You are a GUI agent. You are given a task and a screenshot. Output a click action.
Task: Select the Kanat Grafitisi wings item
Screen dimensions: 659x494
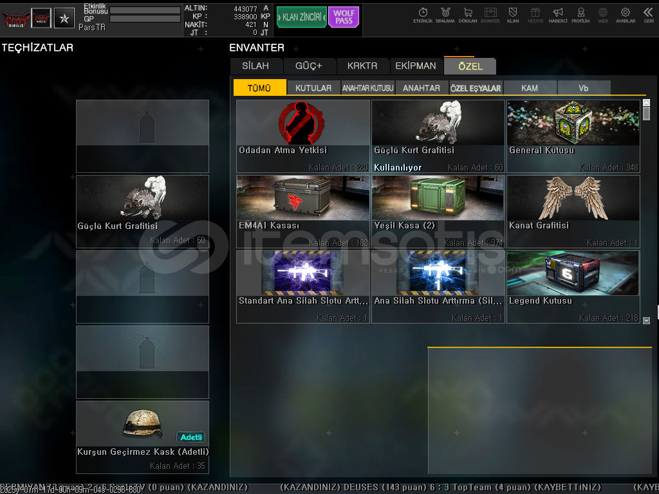coord(573,212)
